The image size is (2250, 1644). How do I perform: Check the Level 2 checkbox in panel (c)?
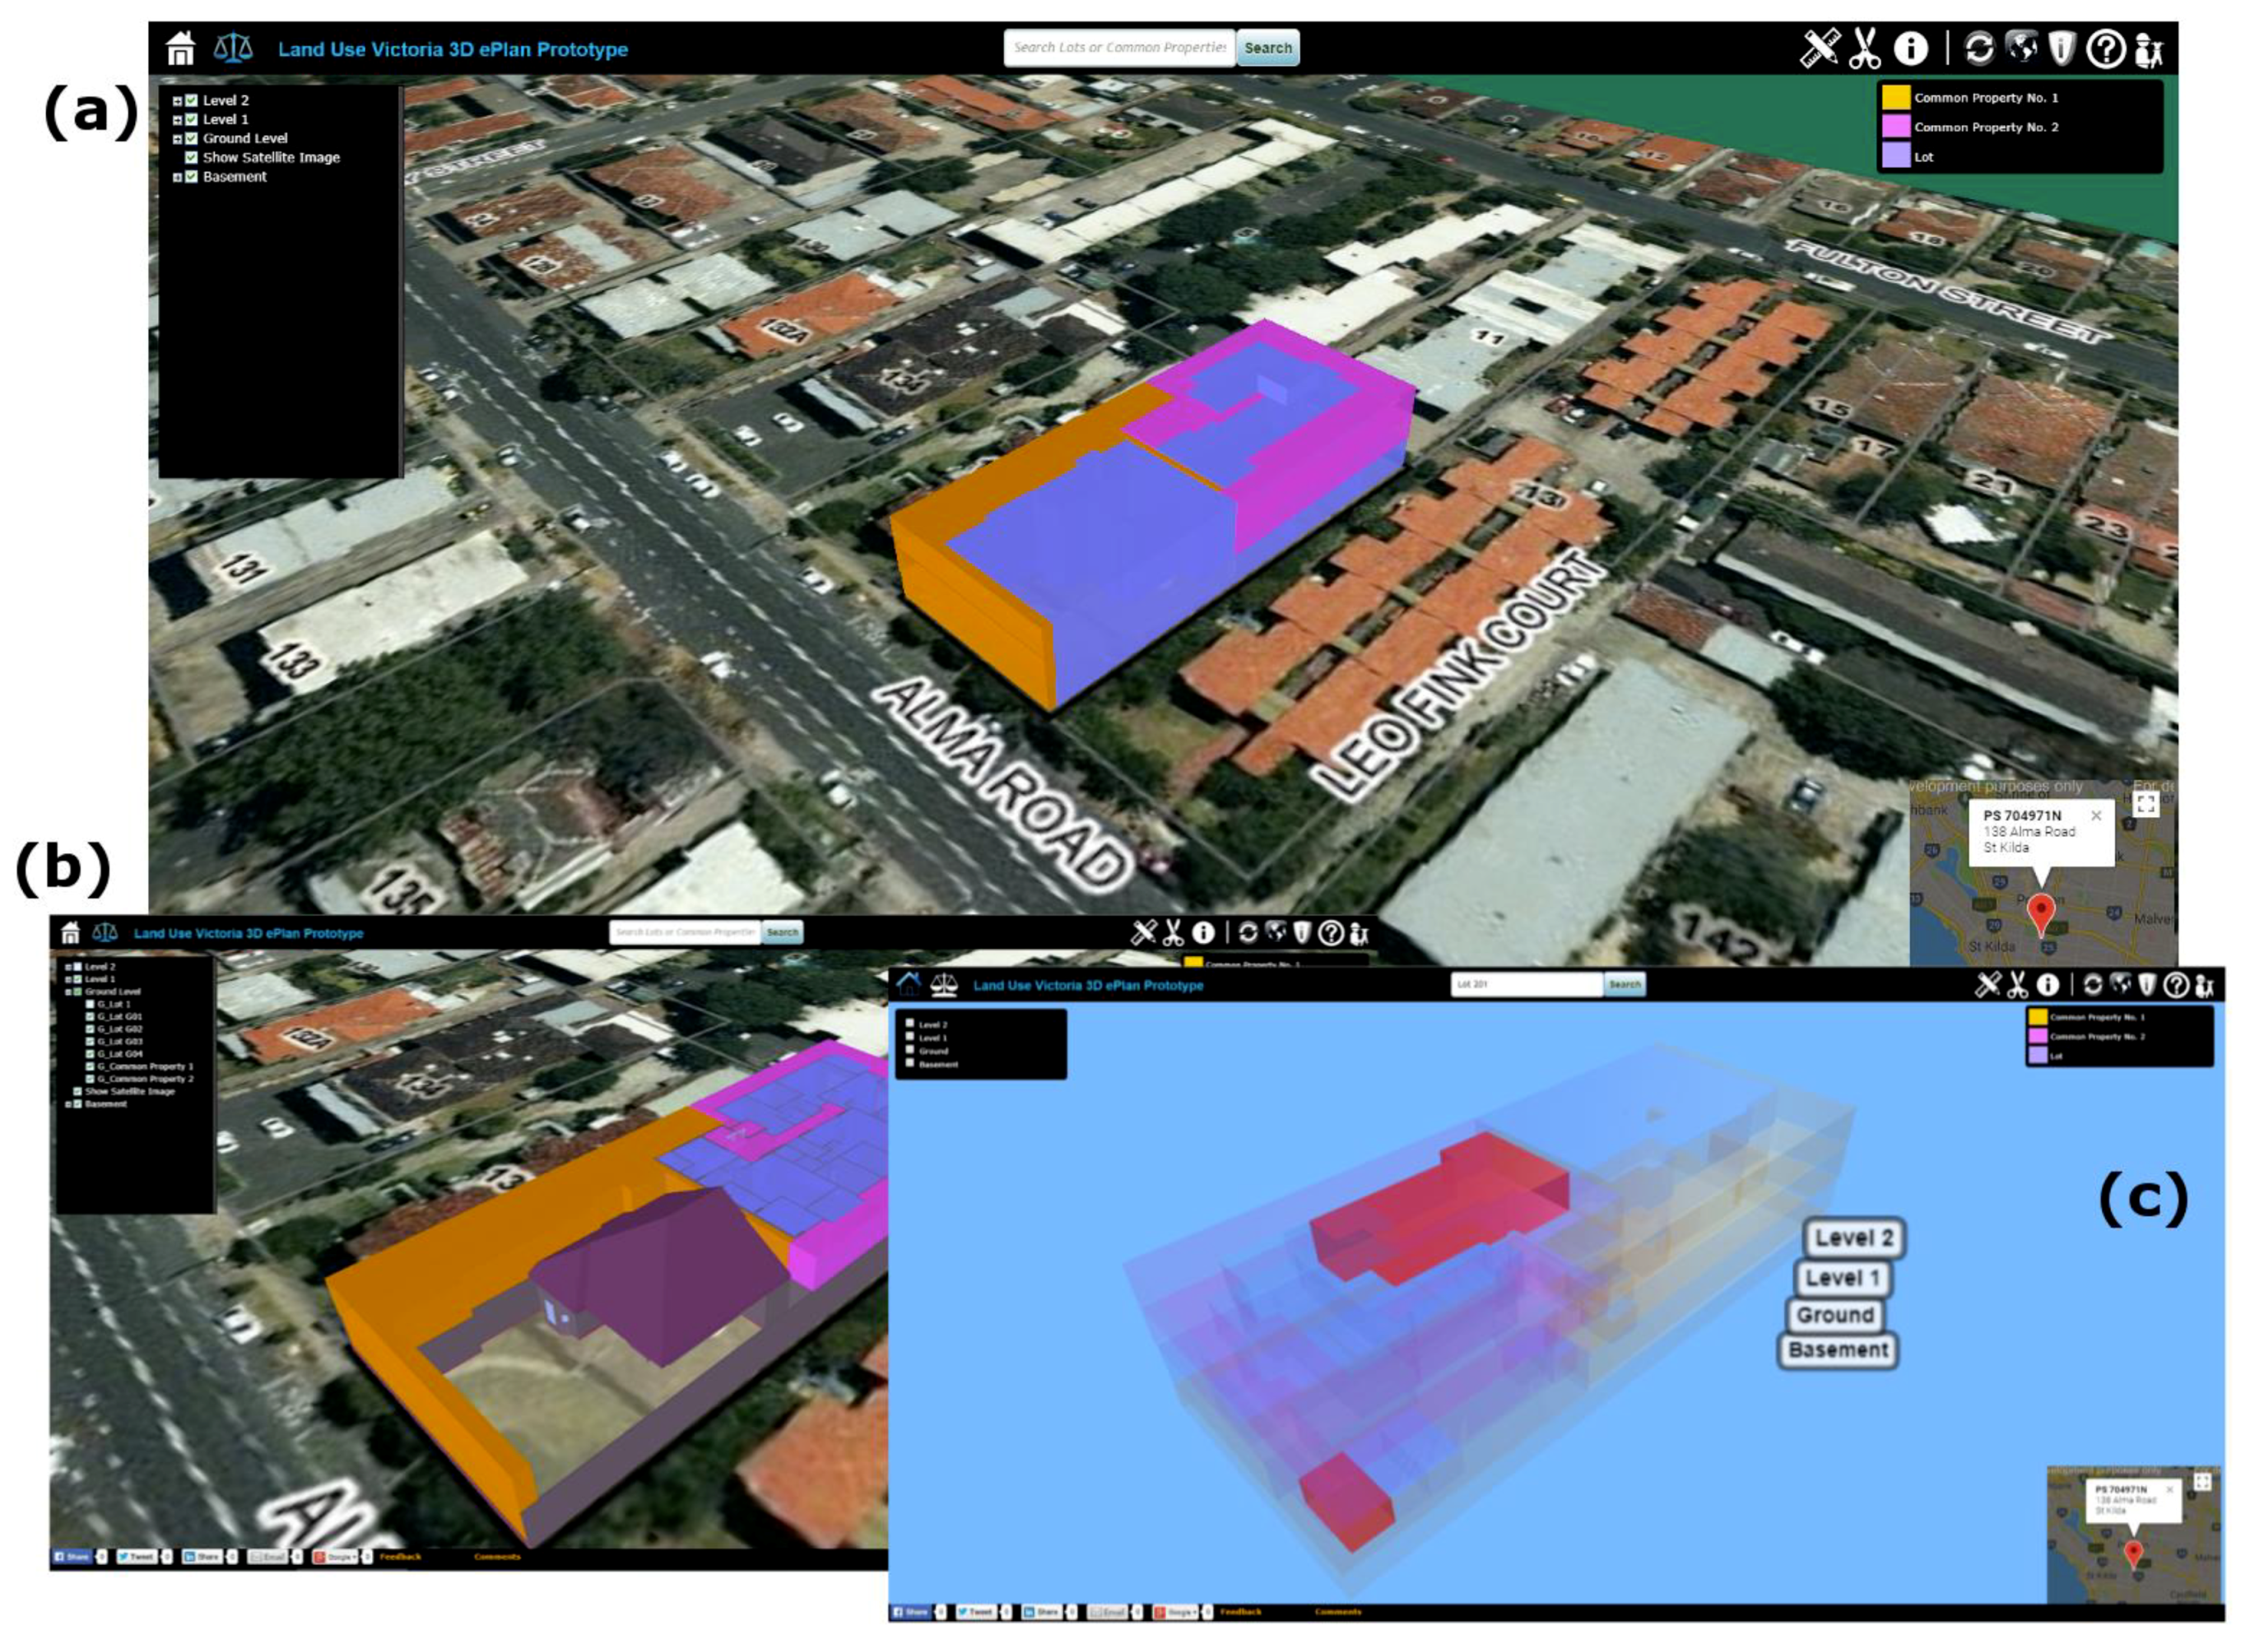[909, 1023]
